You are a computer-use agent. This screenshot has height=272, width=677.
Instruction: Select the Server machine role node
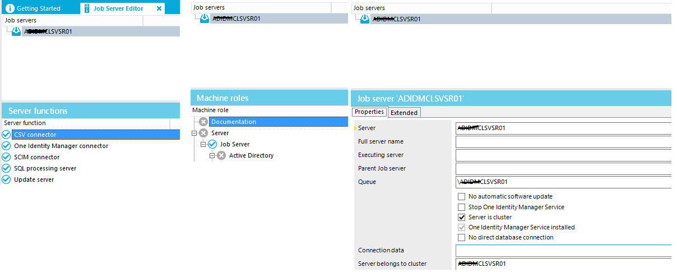pyautogui.click(x=220, y=133)
